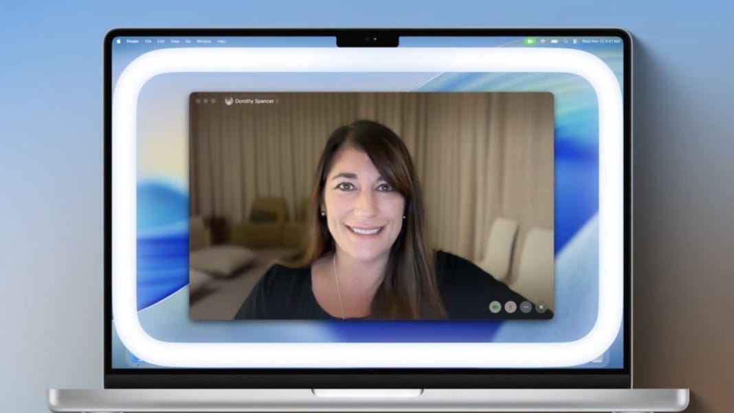Minimize the call using the minus button
Image resolution: width=734 pixels, height=413 pixels.
pos(525,306)
